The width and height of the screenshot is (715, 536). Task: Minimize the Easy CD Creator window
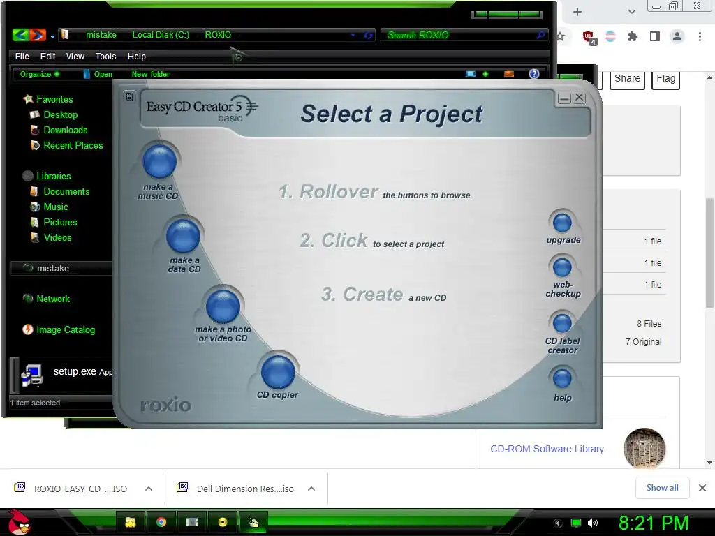click(x=564, y=98)
